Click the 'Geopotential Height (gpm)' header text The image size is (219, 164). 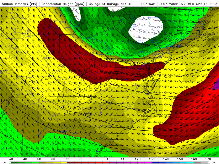click(x=63, y=4)
